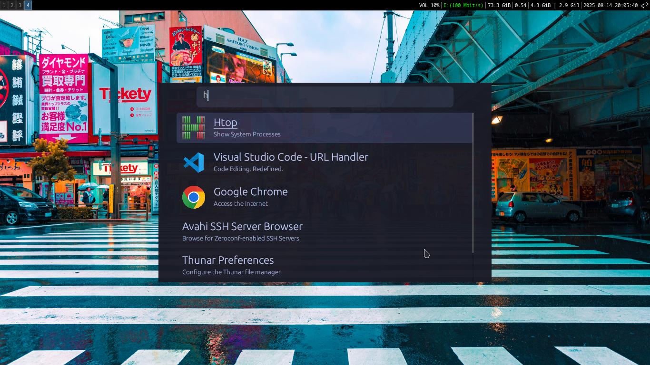This screenshot has height=365, width=650.
Task: Select the Google Chrome launcher entry
Action: pos(286,197)
